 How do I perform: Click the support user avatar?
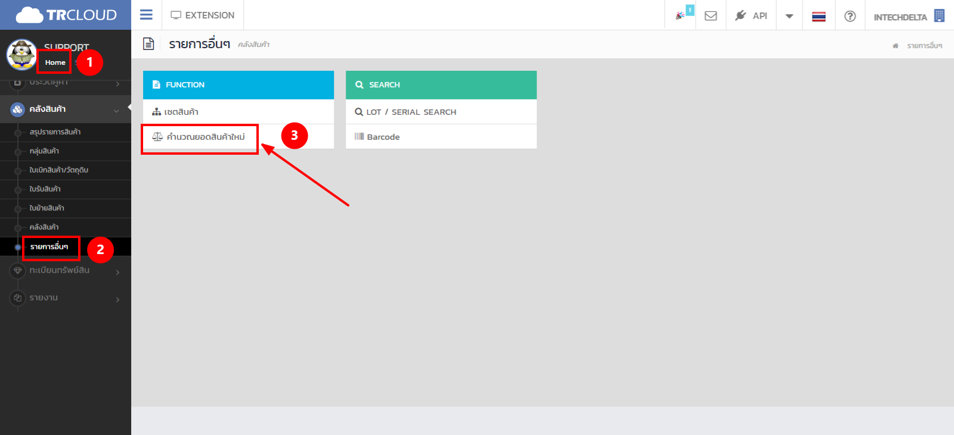[21, 55]
